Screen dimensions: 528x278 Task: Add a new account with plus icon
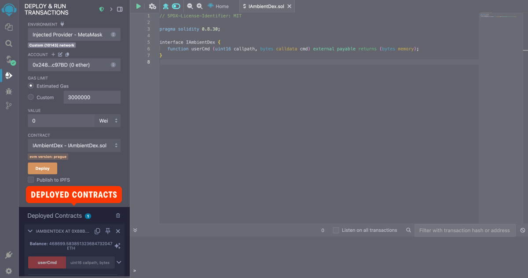click(53, 55)
